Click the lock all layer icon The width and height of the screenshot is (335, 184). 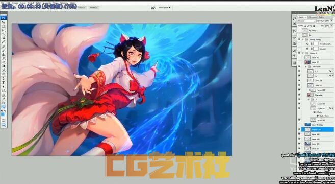click(314, 26)
